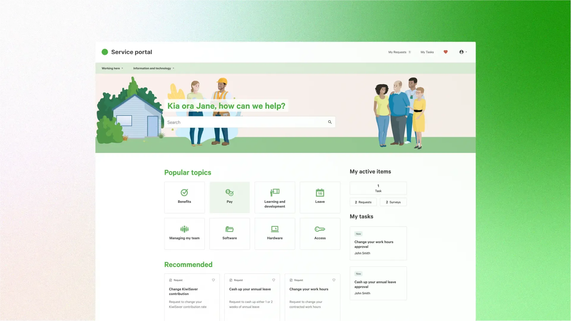This screenshot has width=571, height=321.
Task: View the 1 Task active item
Action: pos(378,188)
